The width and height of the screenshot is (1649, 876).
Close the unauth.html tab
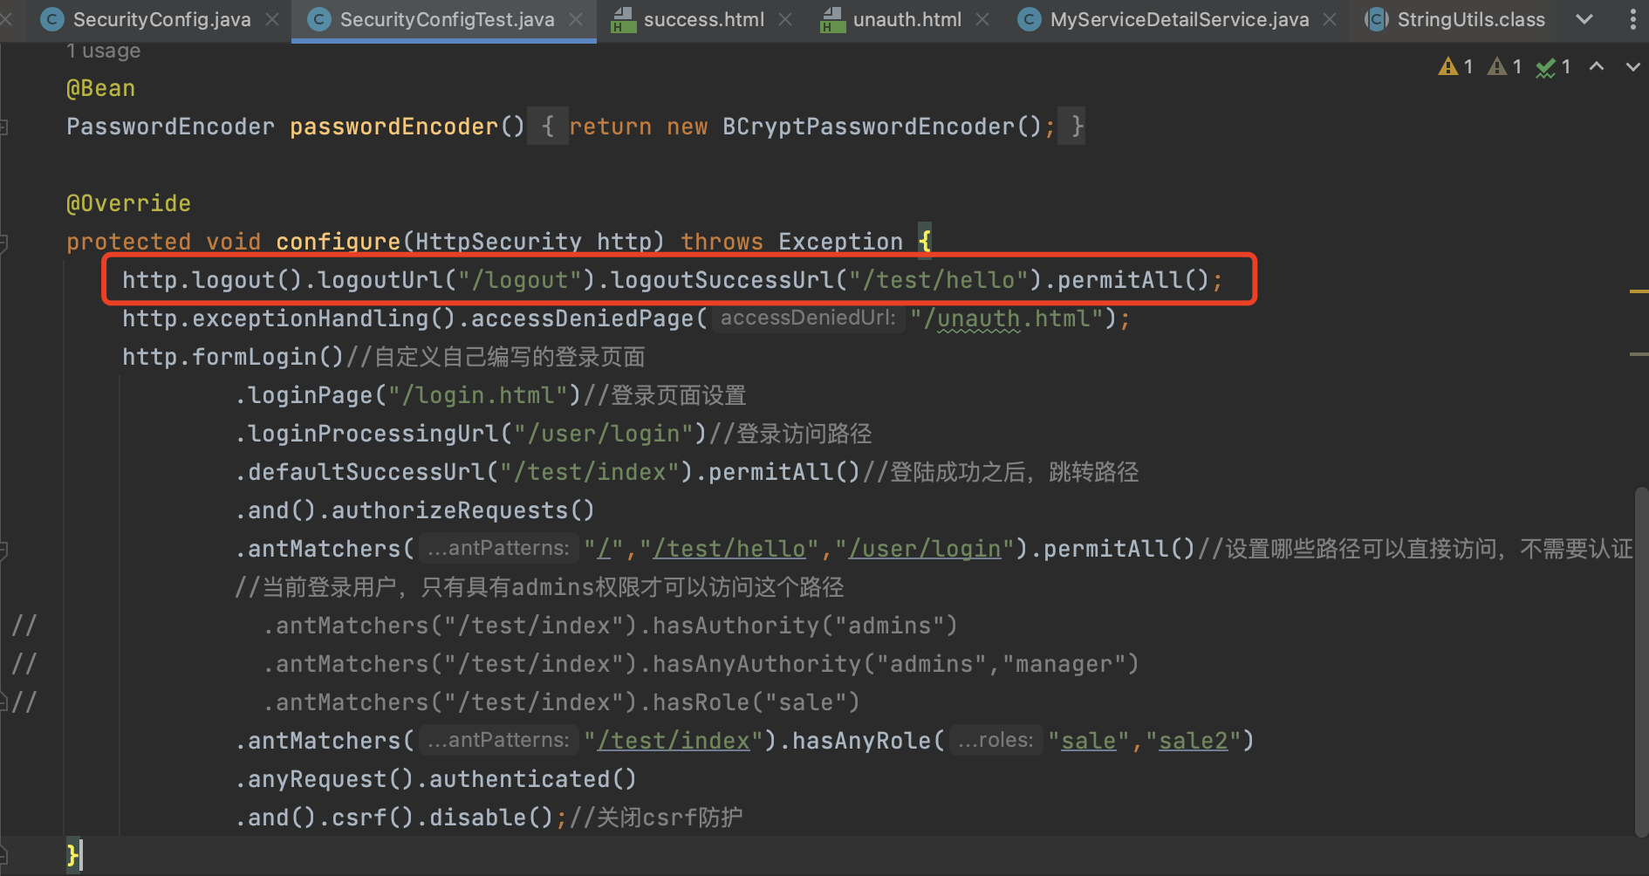[x=982, y=19]
